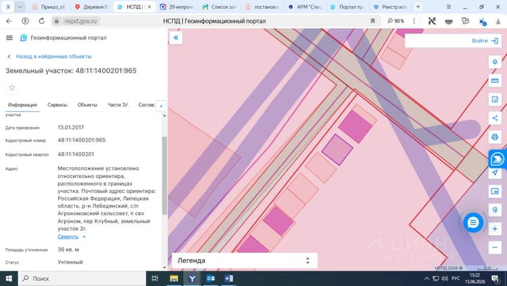Collapse the side panel with double chevron

pos(176,38)
